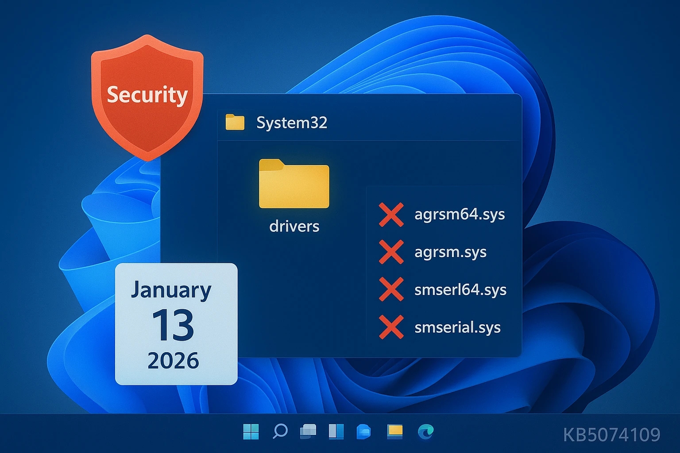Click the red X beside agrsm64.sys
The image size is (680, 453).
tap(391, 214)
